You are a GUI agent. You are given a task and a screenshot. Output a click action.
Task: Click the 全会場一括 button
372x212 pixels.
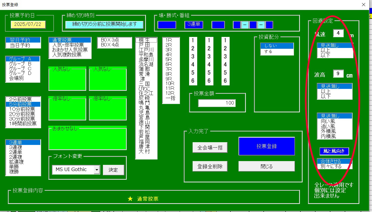pyautogui.click(x=210, y=148)
